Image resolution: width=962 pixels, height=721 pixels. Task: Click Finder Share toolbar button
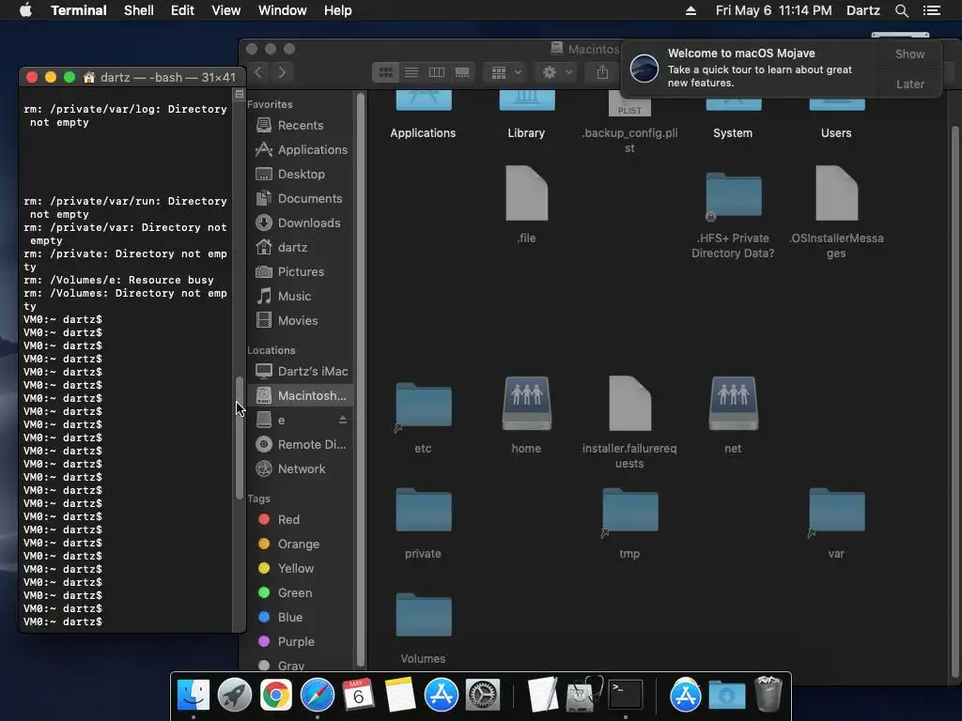pos(602,72)
